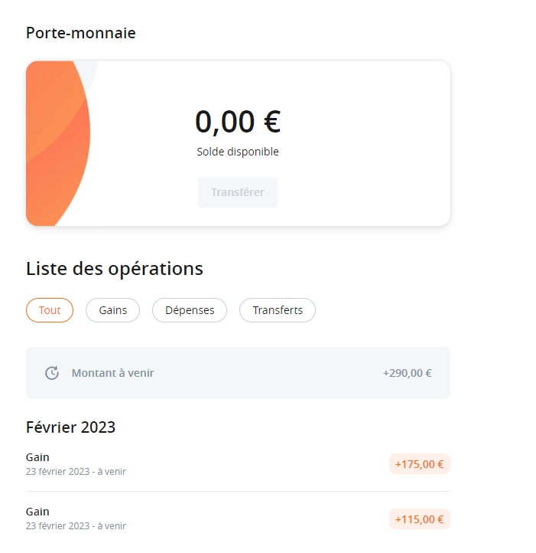Show only Dépenses operations
This screenshot has height=553, width=536.
190,310
